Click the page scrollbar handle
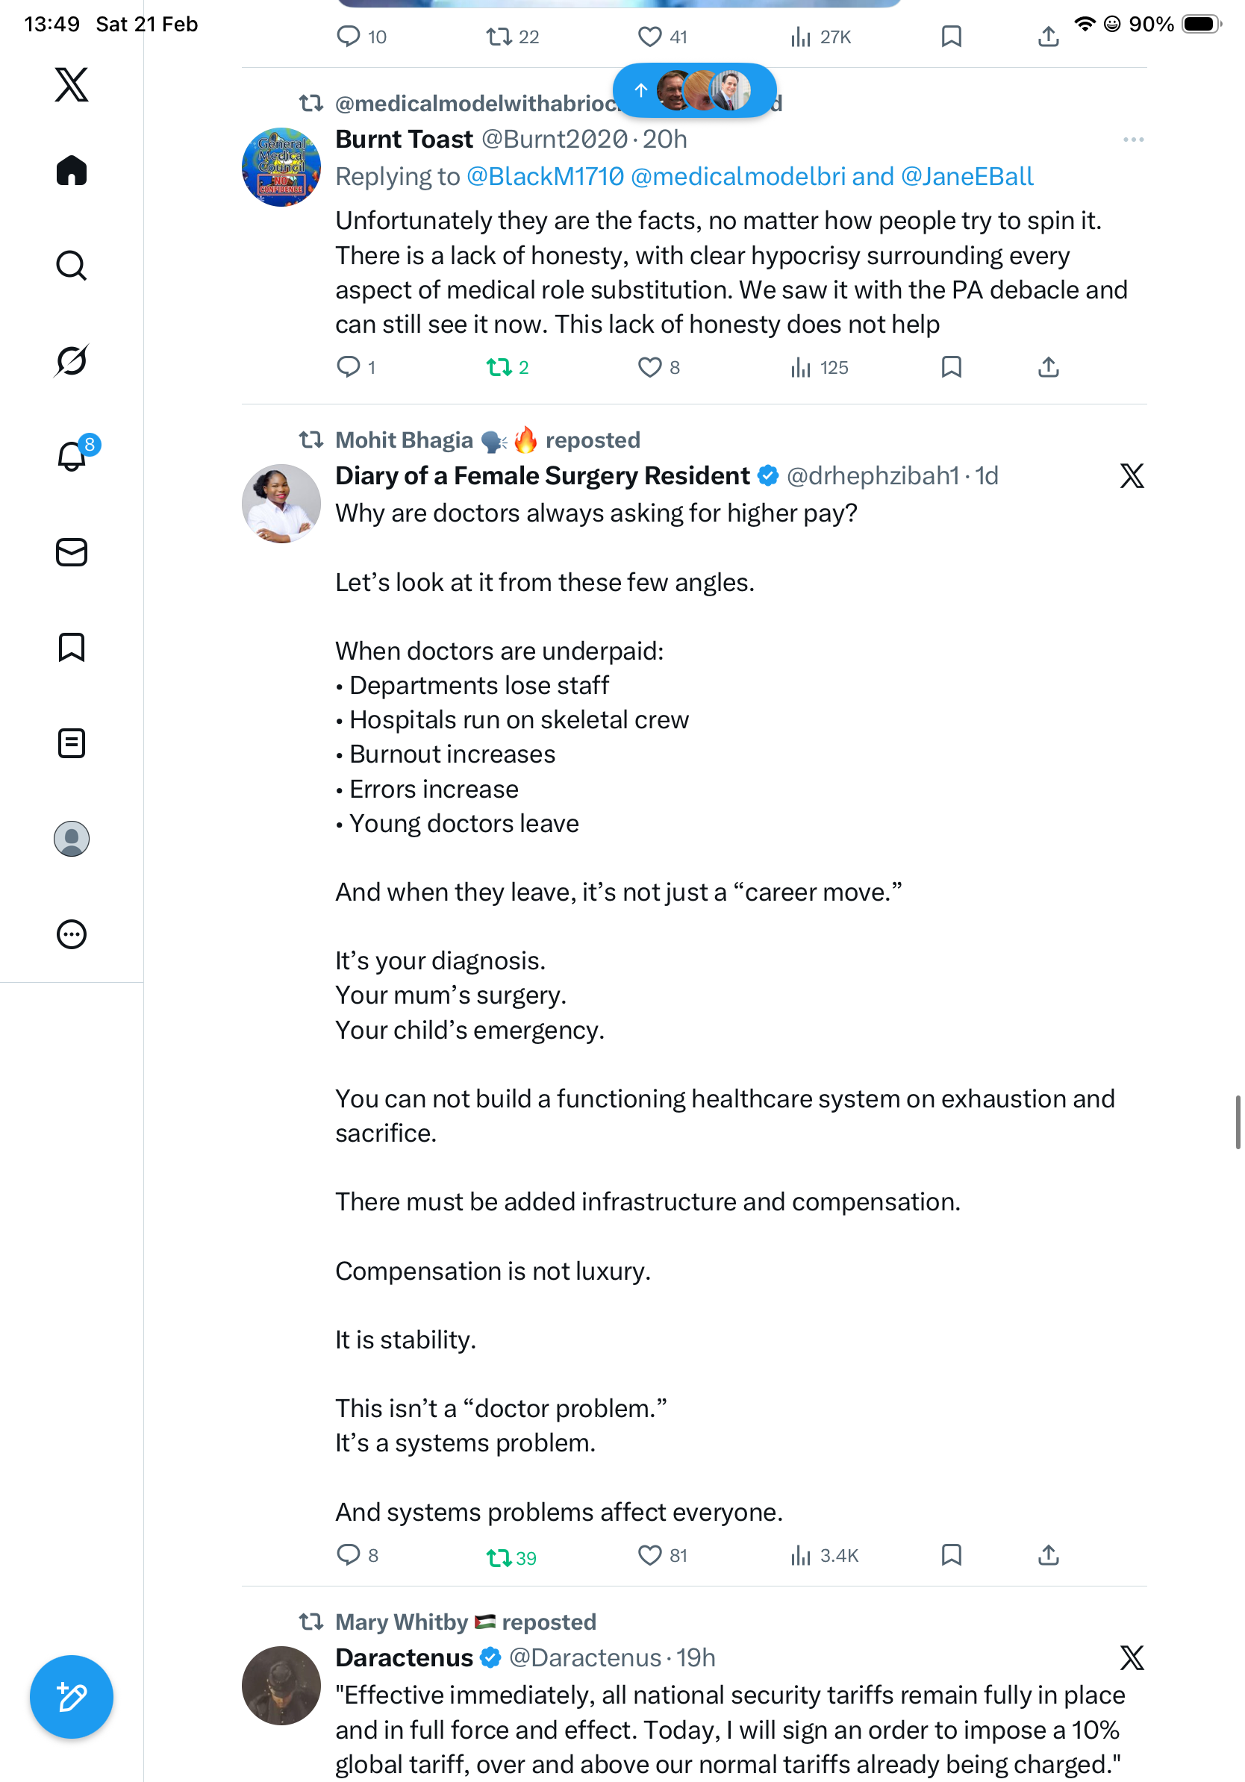This screenshot has width=1245, height=1782. click(1238, 1122)
